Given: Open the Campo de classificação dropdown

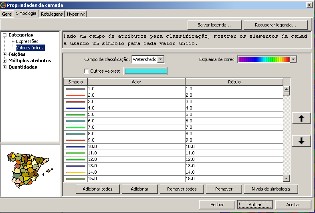Looking at the screenshot, I should [x=160, y=59].
